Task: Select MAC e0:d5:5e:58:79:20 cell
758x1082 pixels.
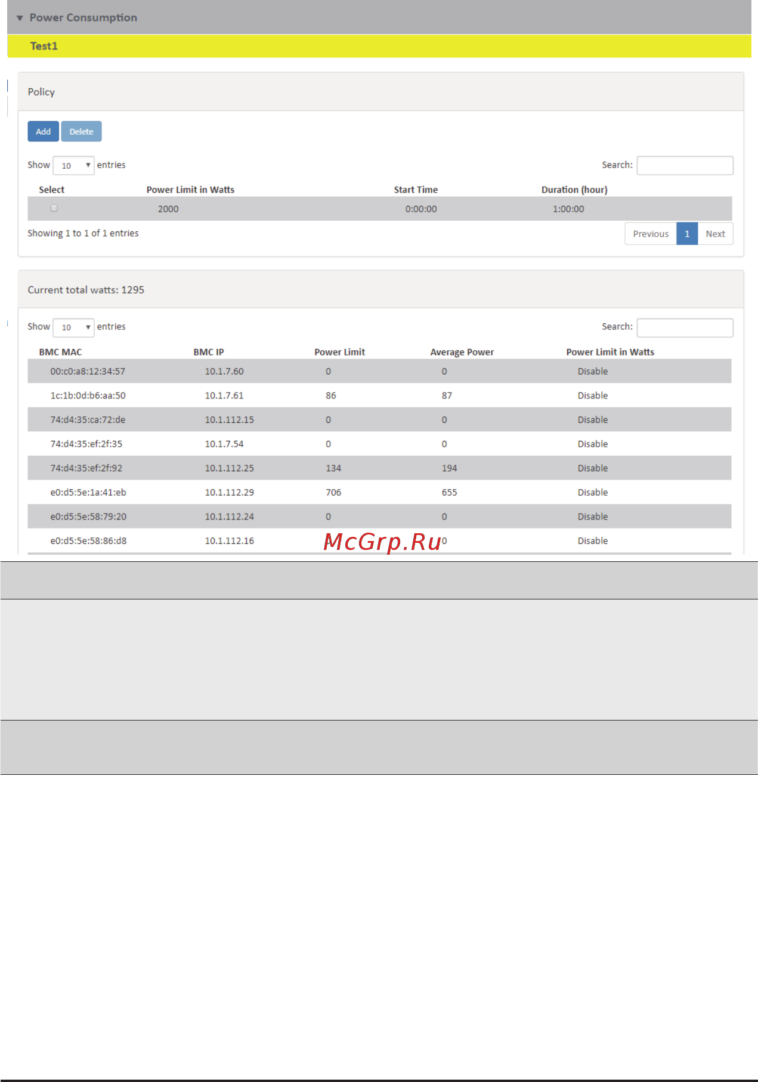Action: 88,517
